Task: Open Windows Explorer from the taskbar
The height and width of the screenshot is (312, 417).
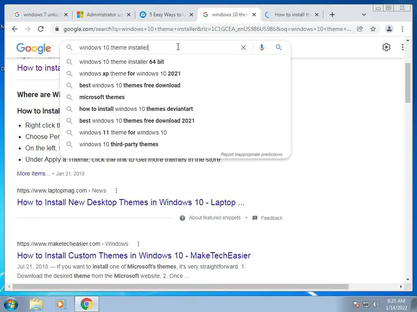Action: coord(36,304)
